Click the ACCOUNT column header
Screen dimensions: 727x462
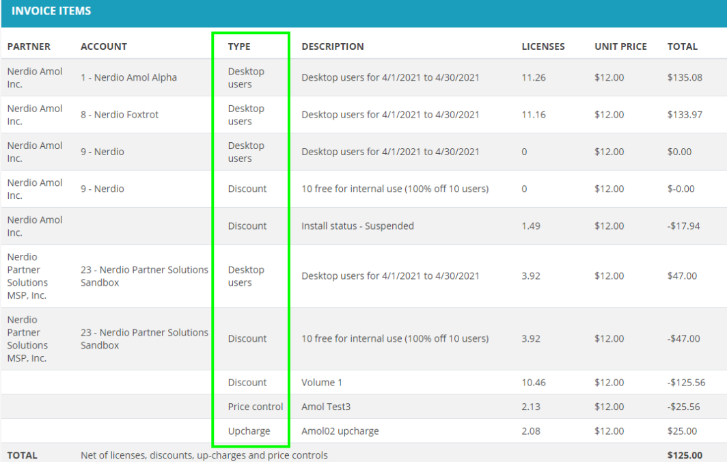point(104,46)
